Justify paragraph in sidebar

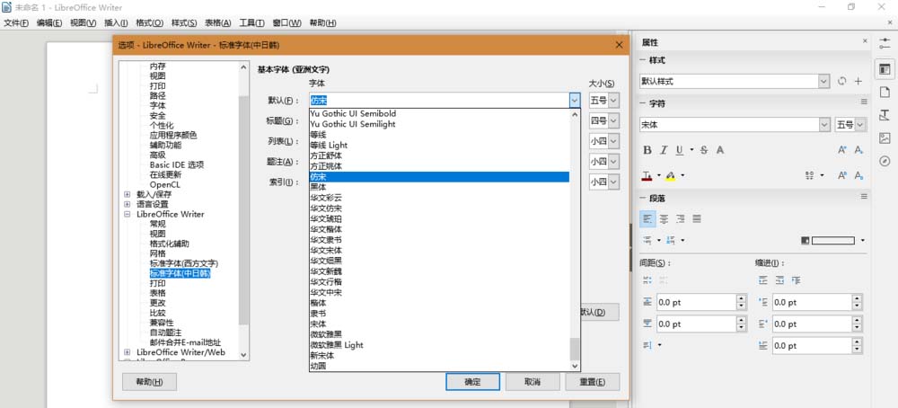pyautogui.click(x=697, y=219)
